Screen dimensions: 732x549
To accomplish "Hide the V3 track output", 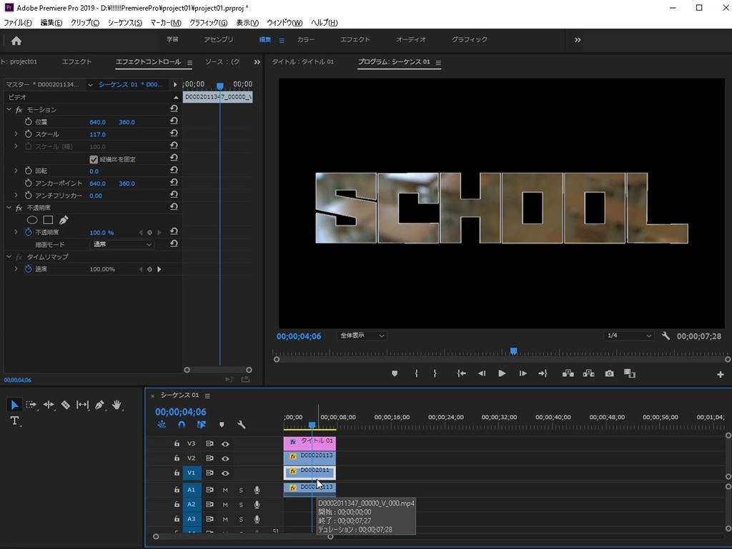I will [225, 443].
